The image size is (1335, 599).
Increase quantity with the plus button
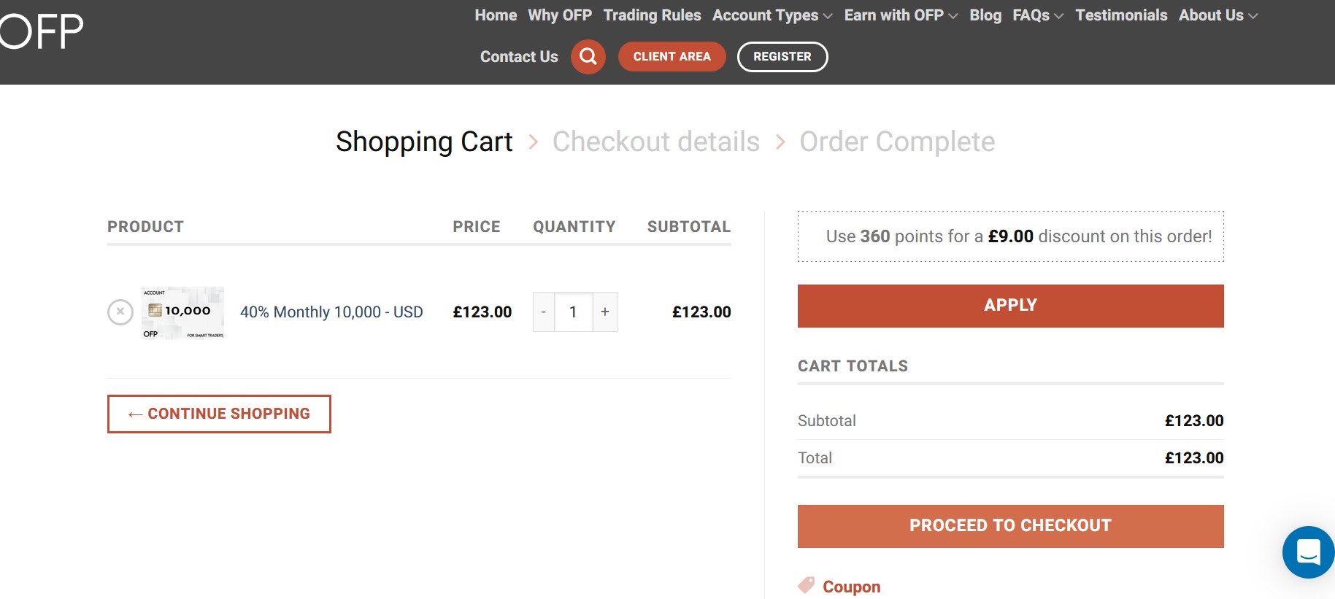(x=605, y=312)
